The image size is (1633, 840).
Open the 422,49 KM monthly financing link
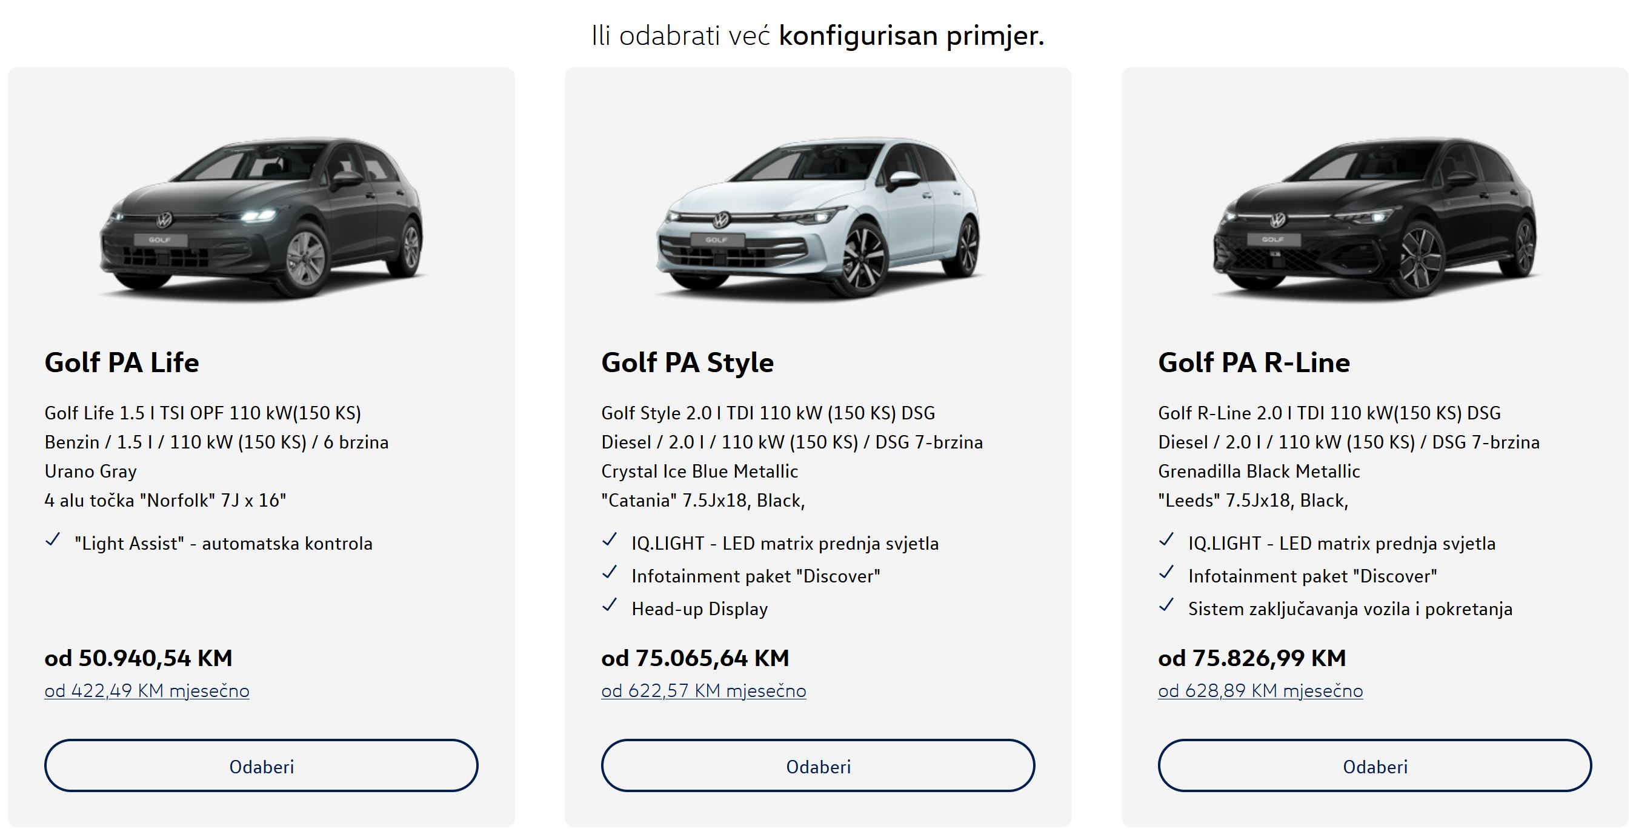click(147, 690)
